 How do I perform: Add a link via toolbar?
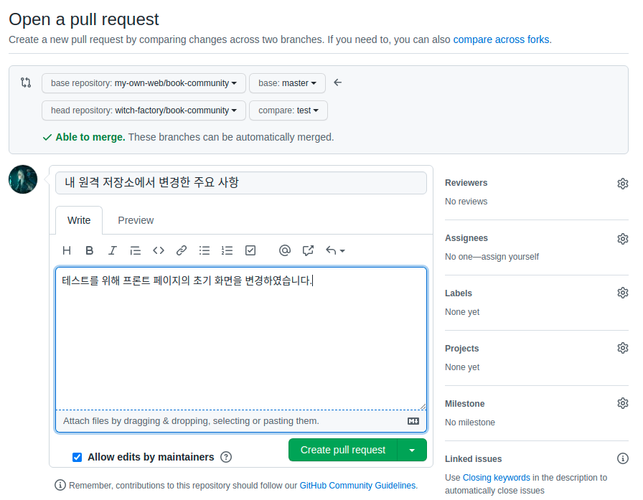click(182, 250)
